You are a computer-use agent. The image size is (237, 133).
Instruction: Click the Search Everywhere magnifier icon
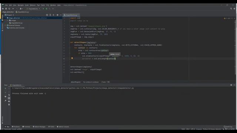(x=231, y=8)
